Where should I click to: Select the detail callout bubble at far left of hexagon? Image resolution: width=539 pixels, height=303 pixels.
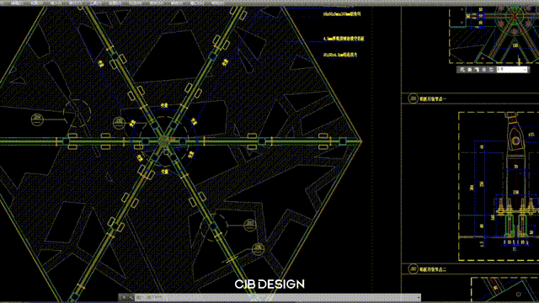(x=37, y=120)
